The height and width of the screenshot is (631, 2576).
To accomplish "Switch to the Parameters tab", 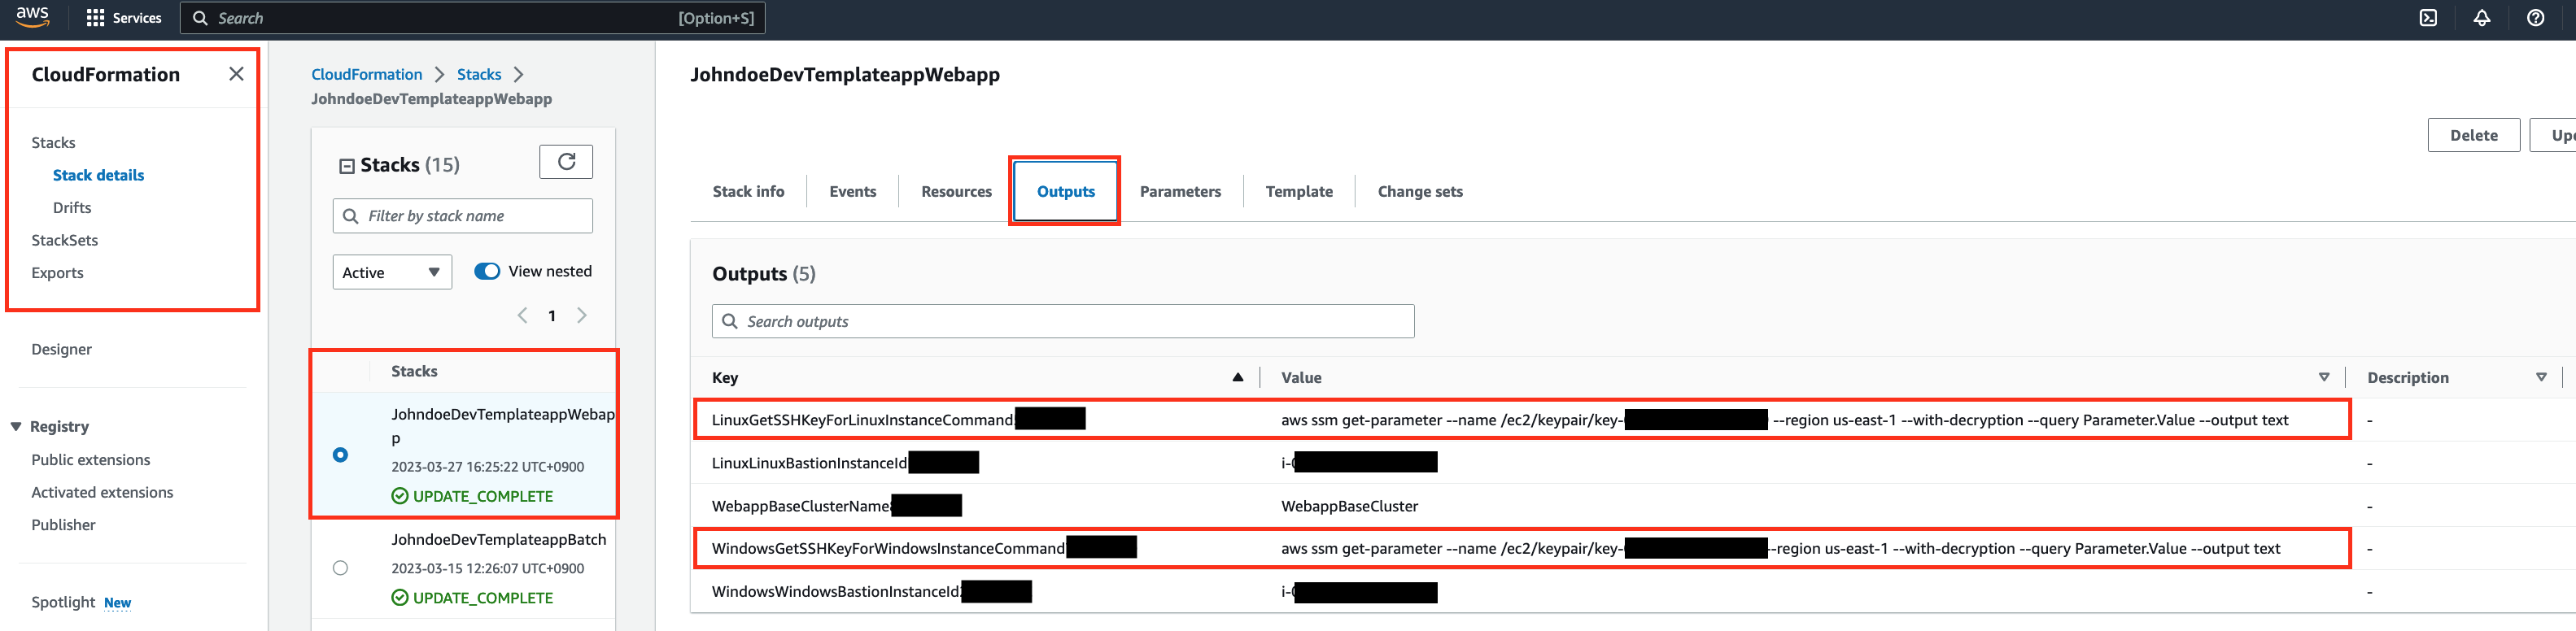I will (x=1180, y=191).
